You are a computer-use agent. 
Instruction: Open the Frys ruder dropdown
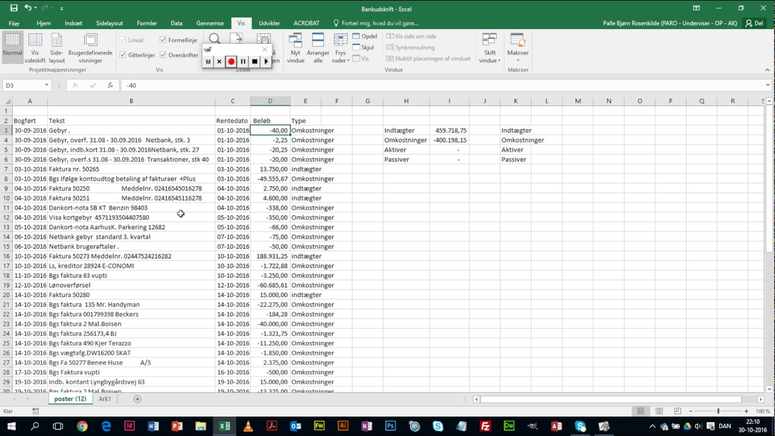point(340,48)
